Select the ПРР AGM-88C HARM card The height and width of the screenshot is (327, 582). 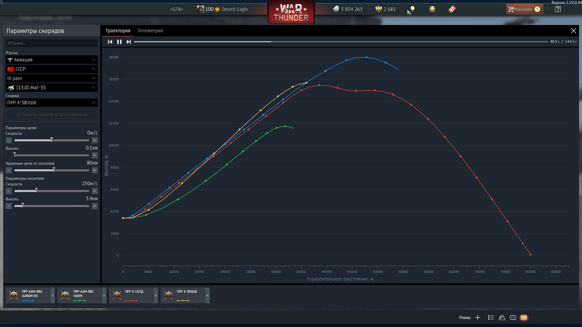(x=79, y=296)
